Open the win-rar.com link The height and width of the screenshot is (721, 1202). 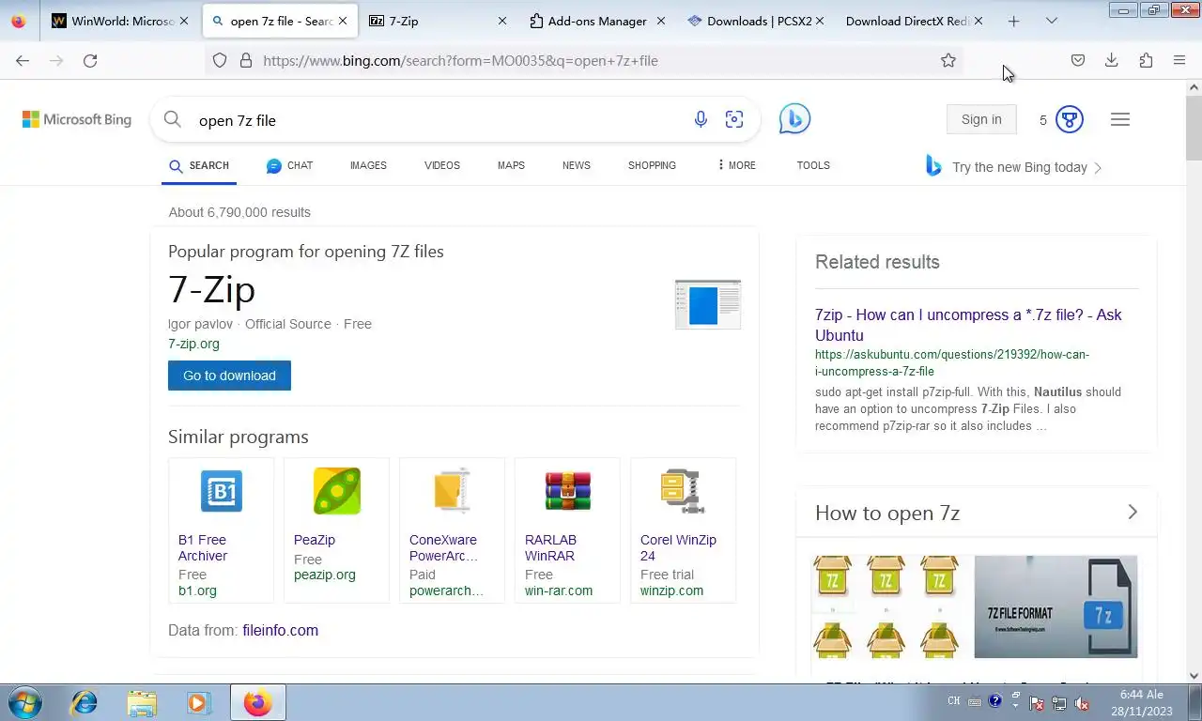pyautogui.click(x=559, y=591)
